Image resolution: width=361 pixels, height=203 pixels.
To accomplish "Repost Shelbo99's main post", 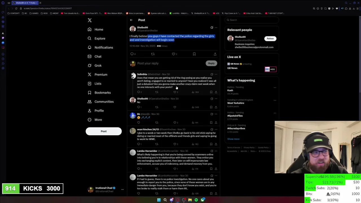I will 153,54.
